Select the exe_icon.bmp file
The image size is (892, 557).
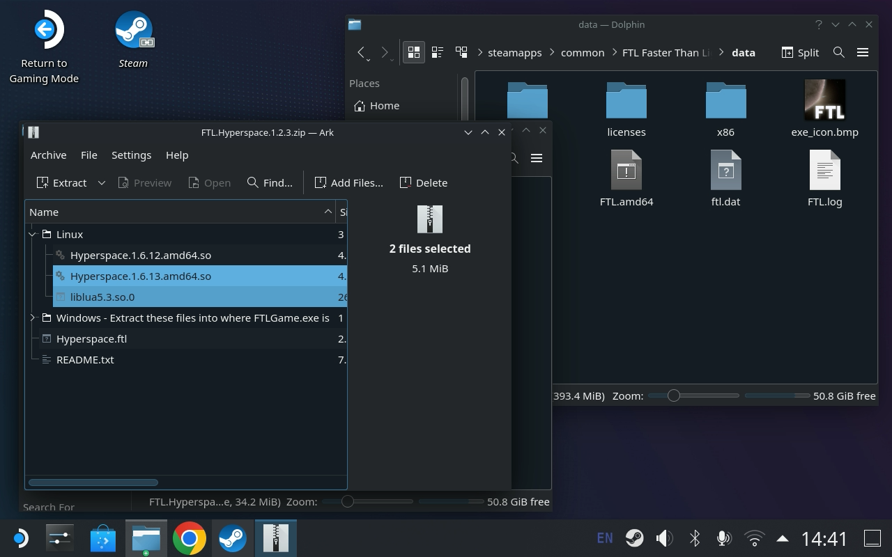coord(825,109)
